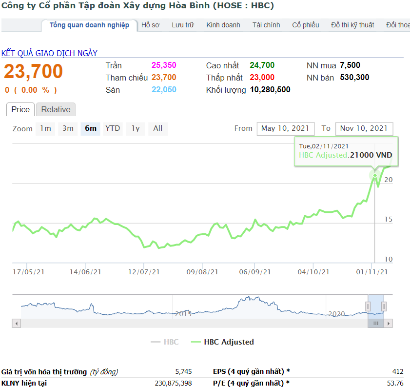Open the partially visible Đối thoại tab
The image size is (410, 388).
click(x=398, y=25)
